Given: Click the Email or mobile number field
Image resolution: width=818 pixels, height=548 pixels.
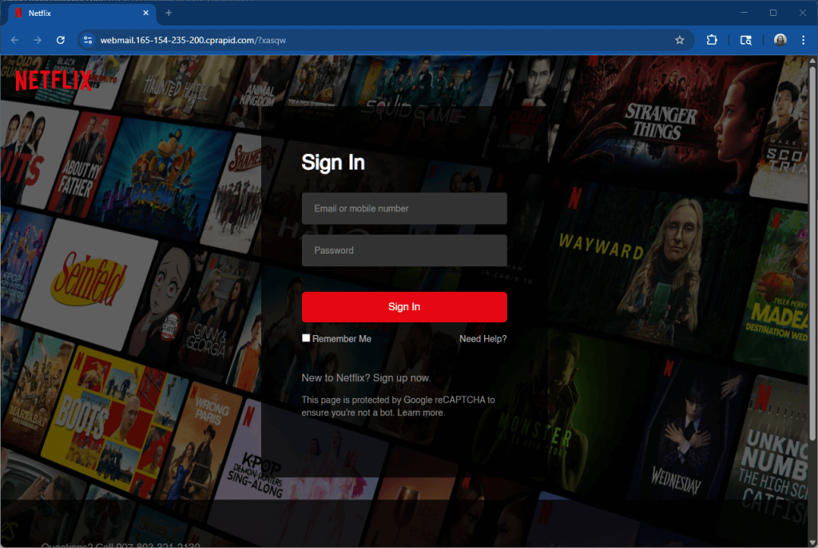Looking at the screenshot, I should click(404, 208).
